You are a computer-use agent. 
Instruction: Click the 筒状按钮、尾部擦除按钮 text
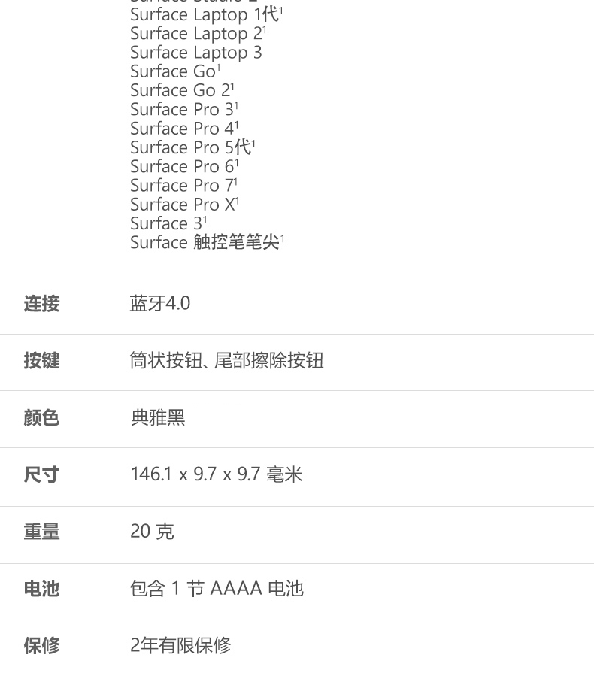coord(227,361)
